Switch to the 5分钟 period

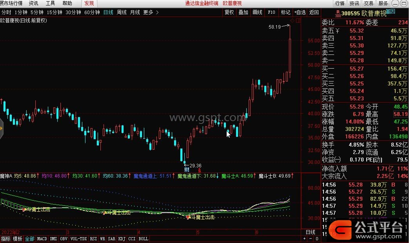37,12
